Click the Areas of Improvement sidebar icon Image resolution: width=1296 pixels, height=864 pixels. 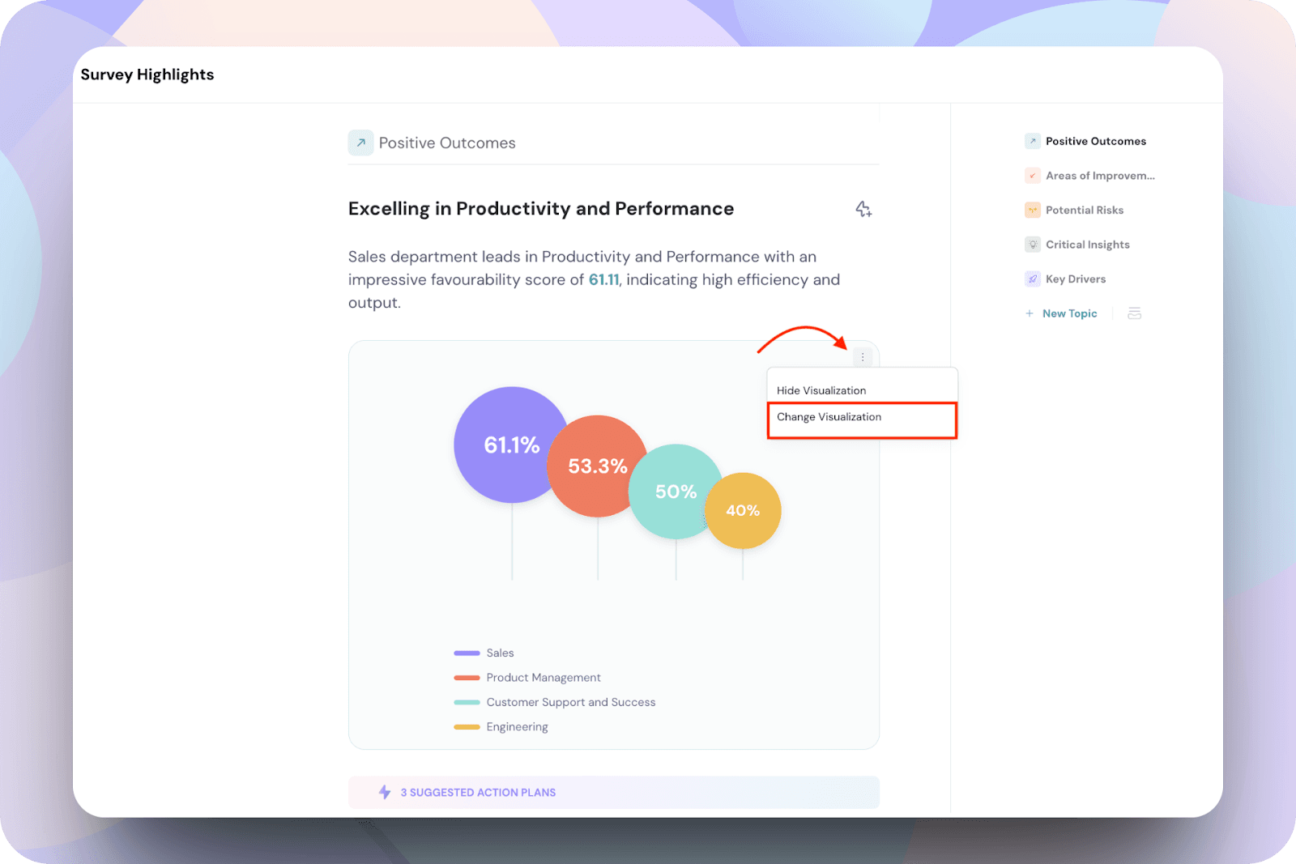coord(1033,176)
